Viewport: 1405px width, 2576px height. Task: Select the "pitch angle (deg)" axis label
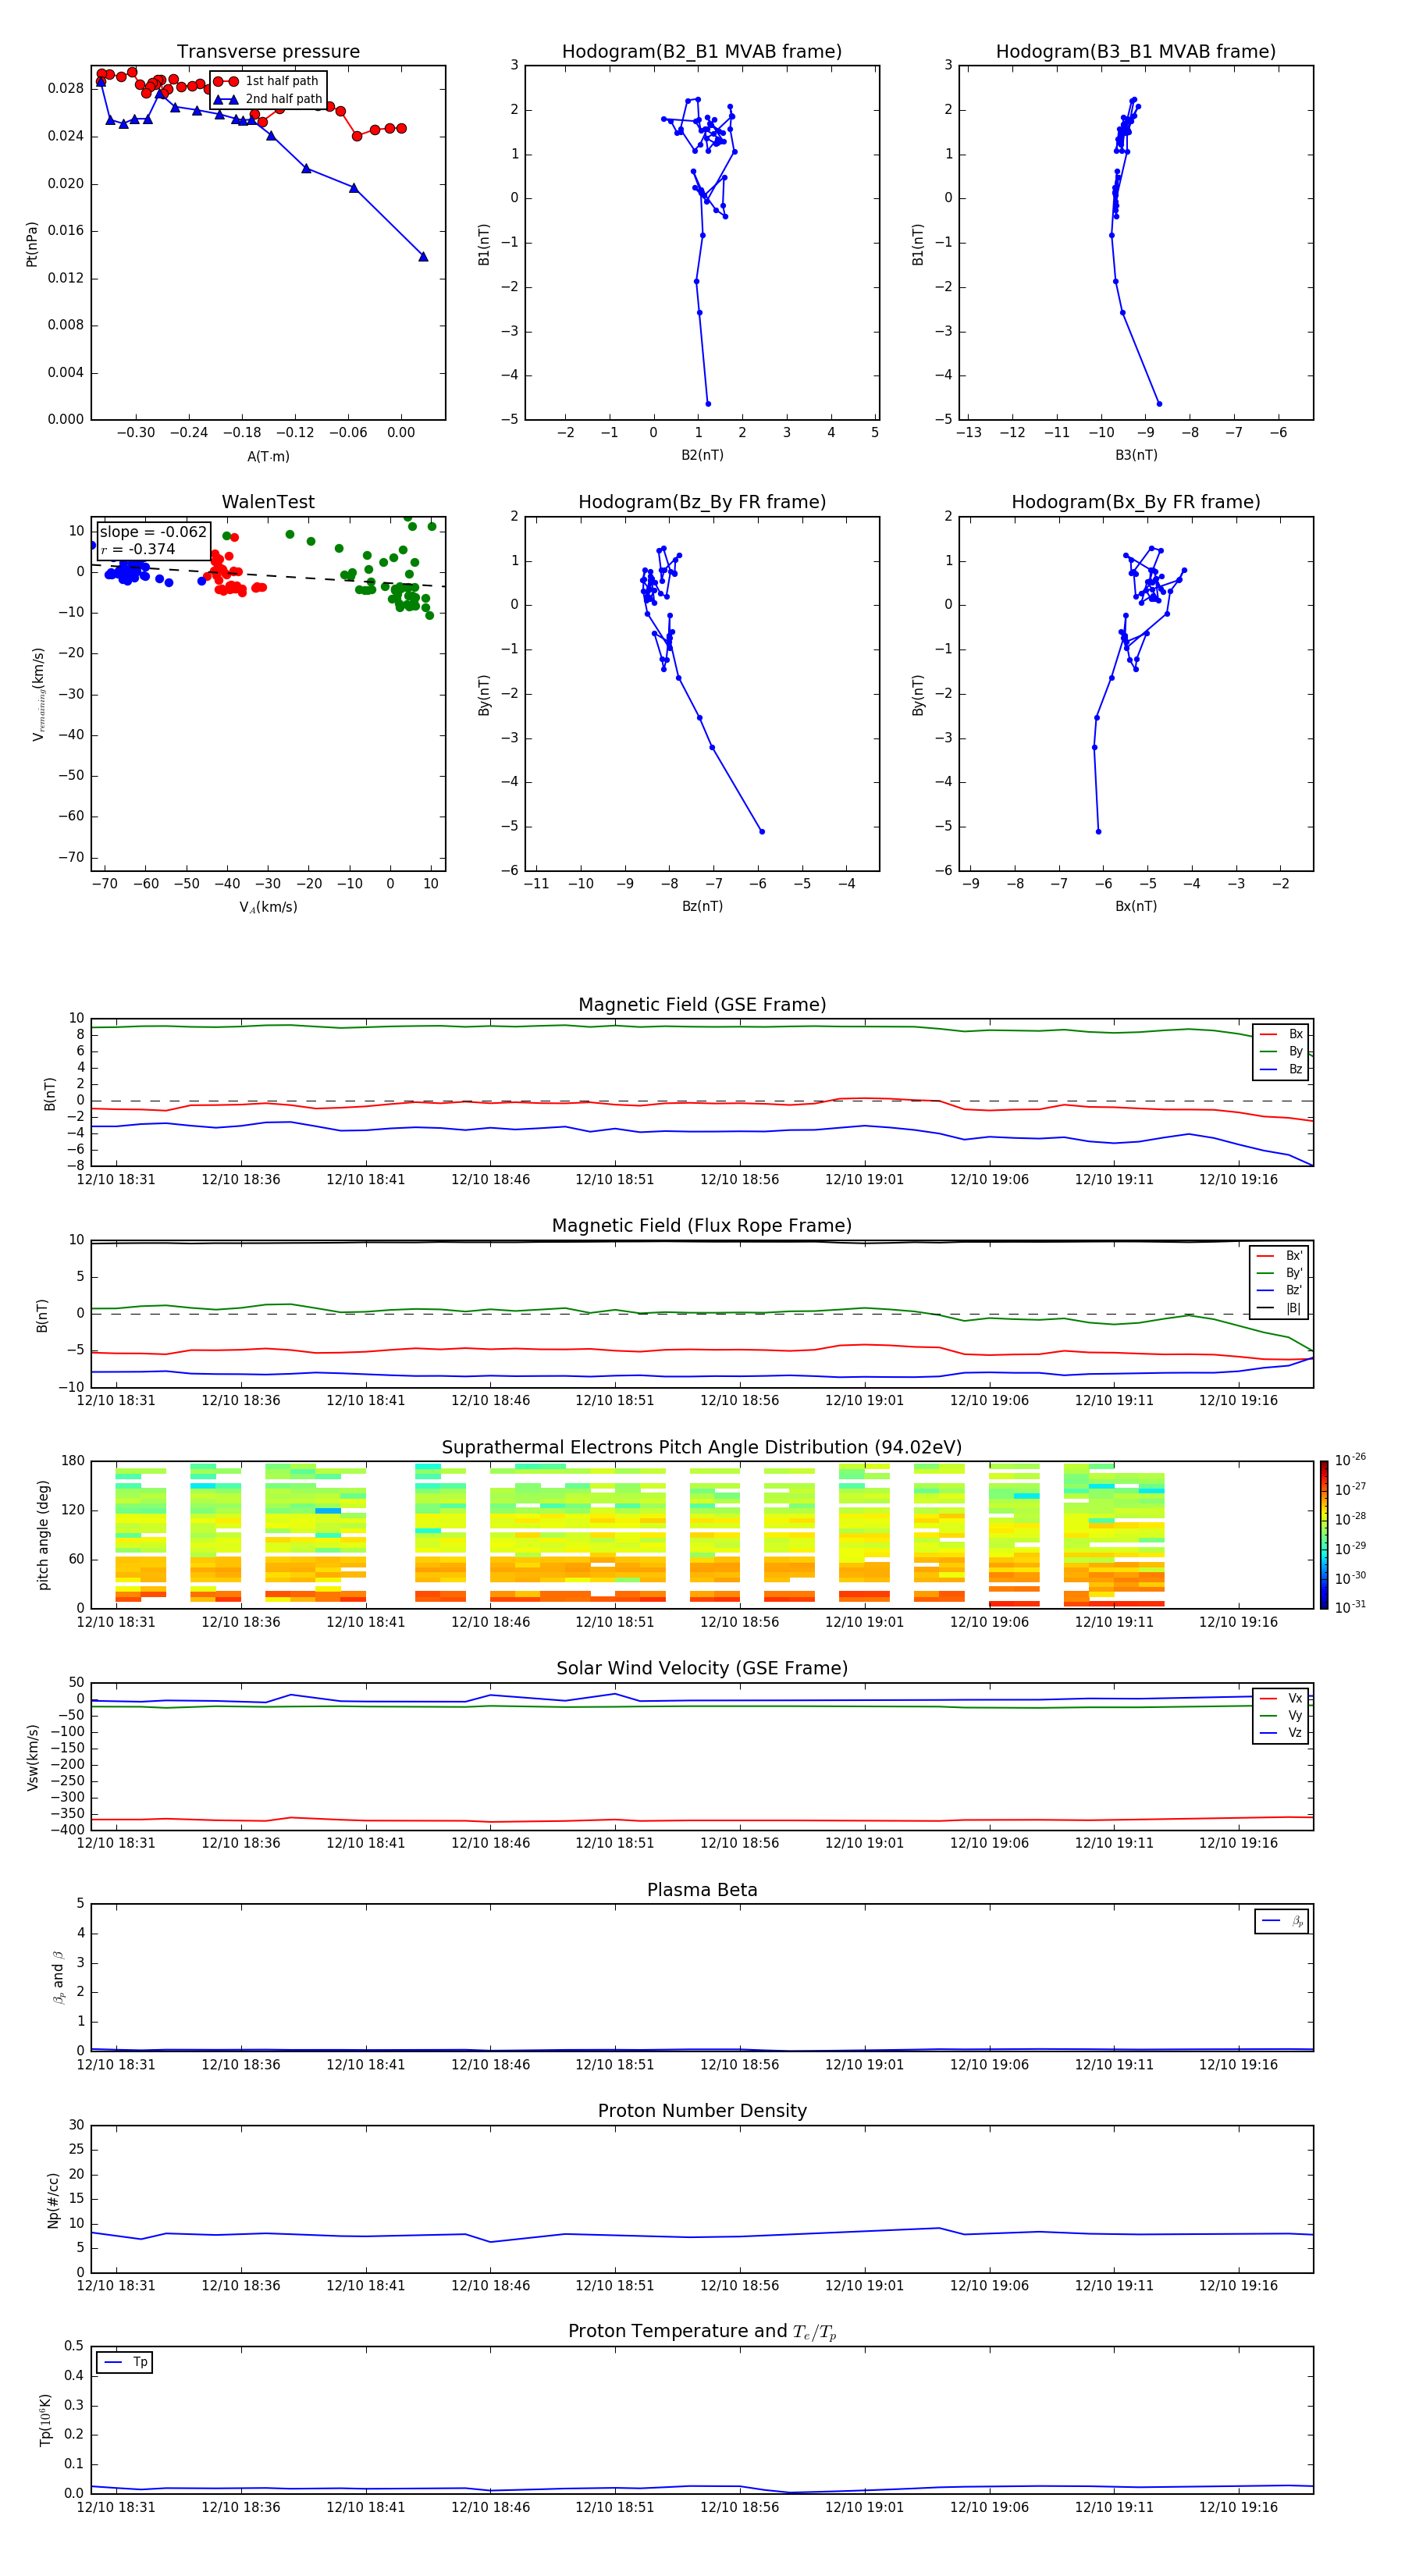click(x=43, y=1534)
